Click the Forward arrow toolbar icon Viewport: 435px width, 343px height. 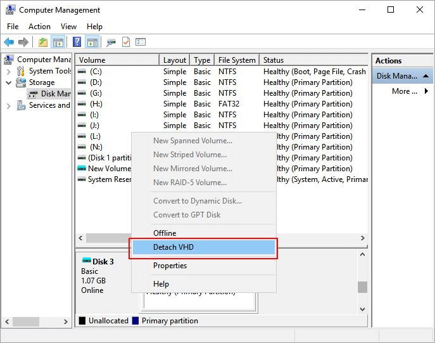23,42
